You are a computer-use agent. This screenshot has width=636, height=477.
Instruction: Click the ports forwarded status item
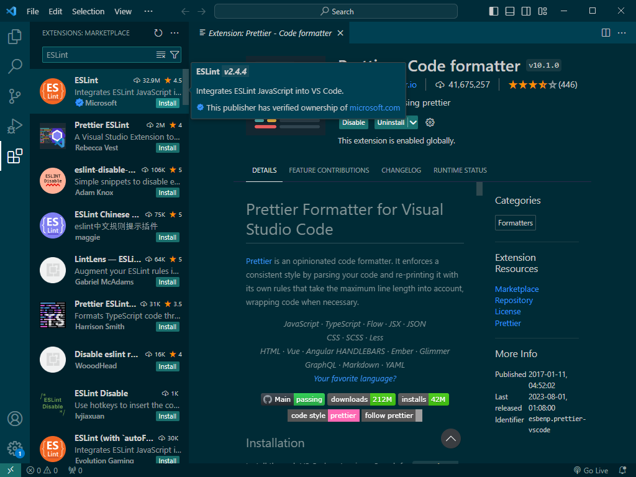(75, 471)
